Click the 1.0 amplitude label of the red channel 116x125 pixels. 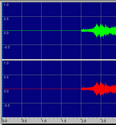pos(6,63)
